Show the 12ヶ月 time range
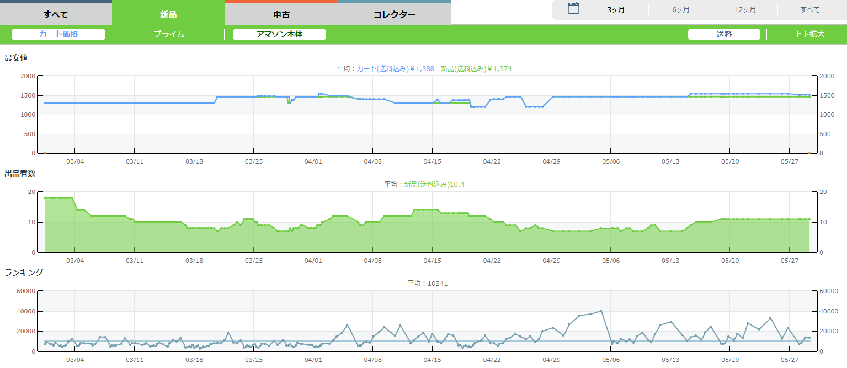 click(x=745, y=10)
